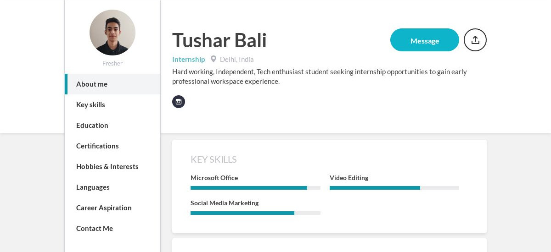This screenshot has width=551, height=252.
Task: Select About me in the sidebar
Action: tap(92, 84)
